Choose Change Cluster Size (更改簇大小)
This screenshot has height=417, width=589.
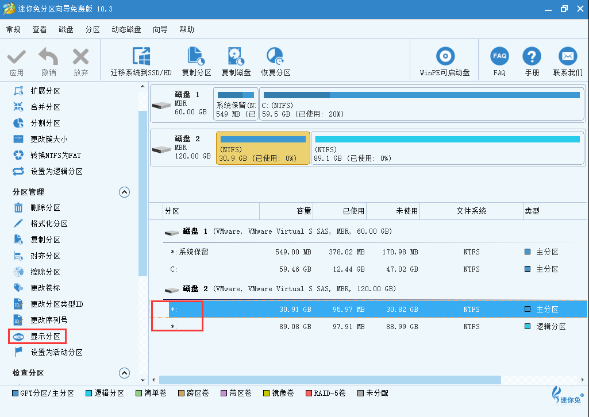41,139
